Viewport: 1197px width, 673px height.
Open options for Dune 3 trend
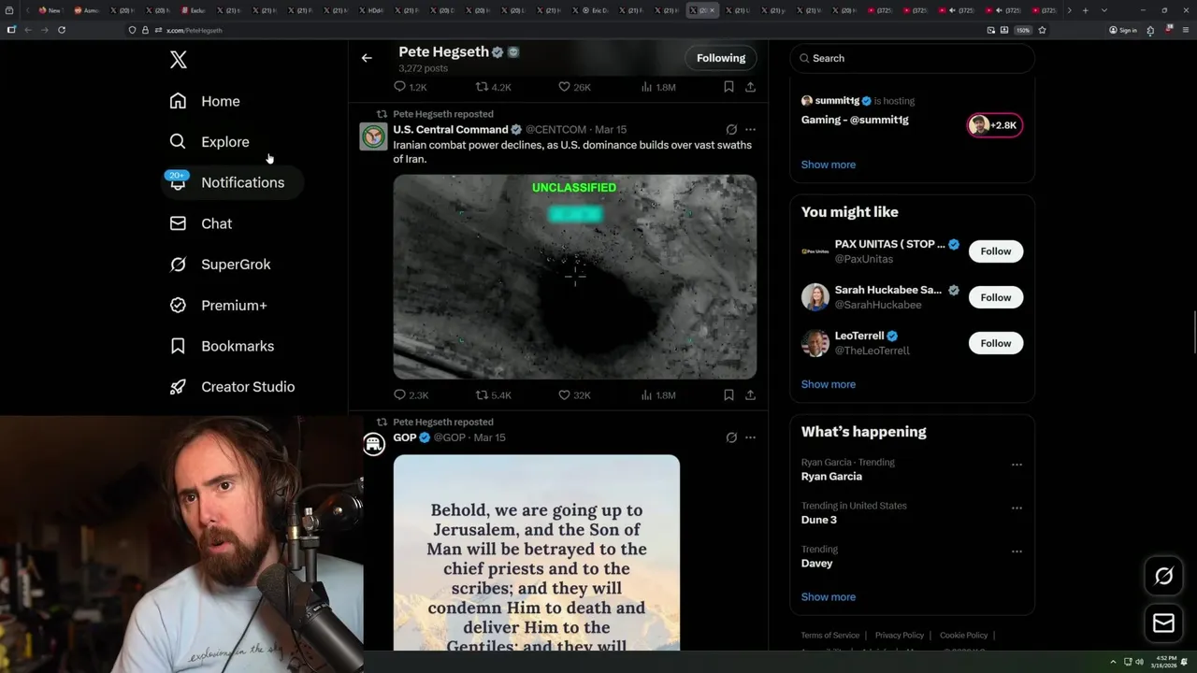[1017, 508]
